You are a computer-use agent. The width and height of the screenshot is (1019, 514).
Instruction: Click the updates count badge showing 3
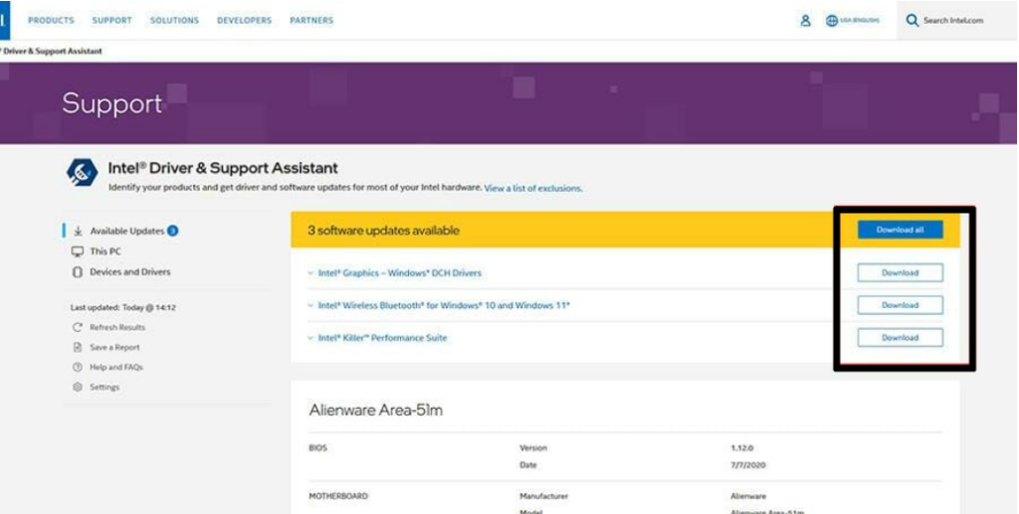click(x=172, y=231)
